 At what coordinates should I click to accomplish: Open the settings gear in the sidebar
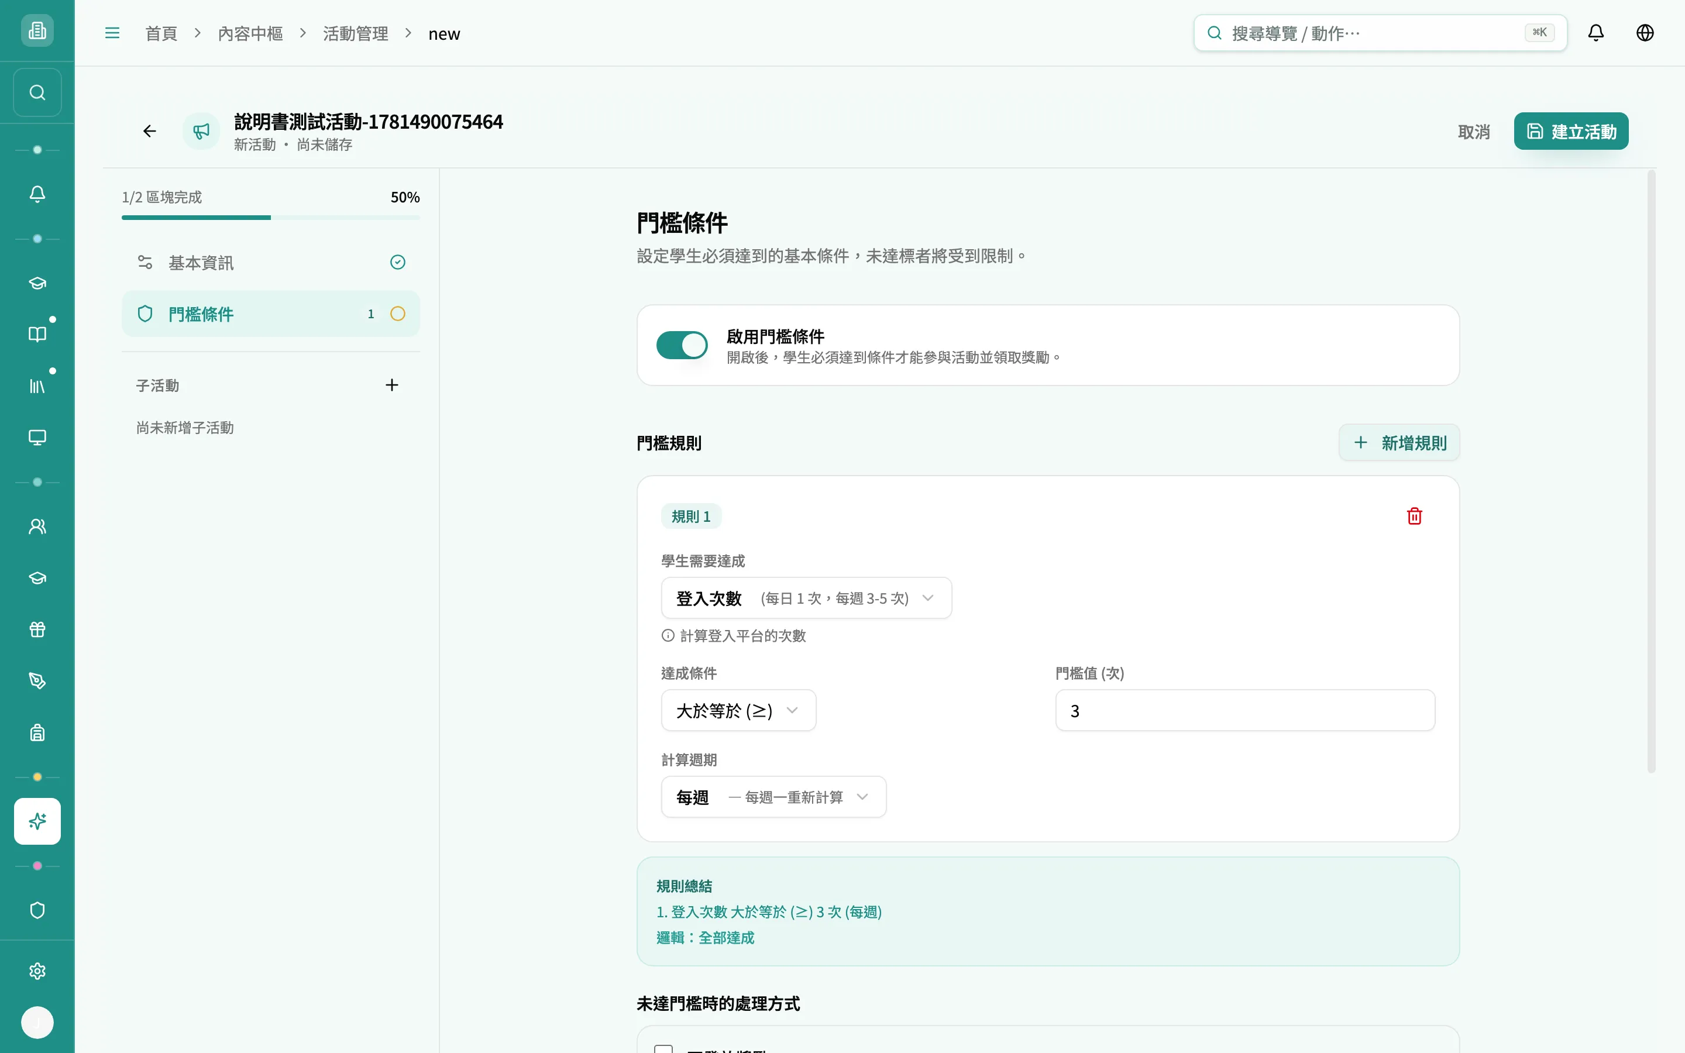click(37, 971)
